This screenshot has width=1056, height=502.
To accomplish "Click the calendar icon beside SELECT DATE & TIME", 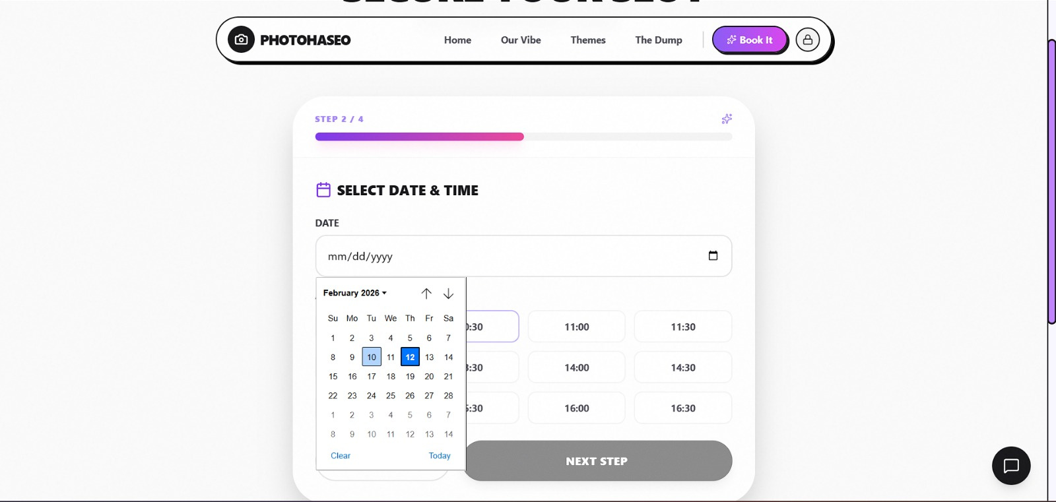I will 323,189.
